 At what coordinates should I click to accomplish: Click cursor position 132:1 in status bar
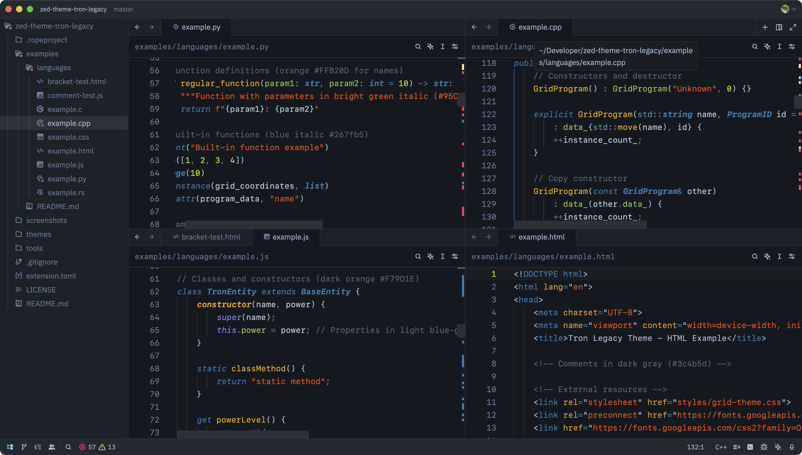click(695, 447)
